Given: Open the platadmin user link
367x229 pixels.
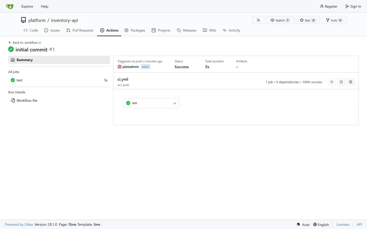Looking at the screenshot, I should tap(130, 67).
